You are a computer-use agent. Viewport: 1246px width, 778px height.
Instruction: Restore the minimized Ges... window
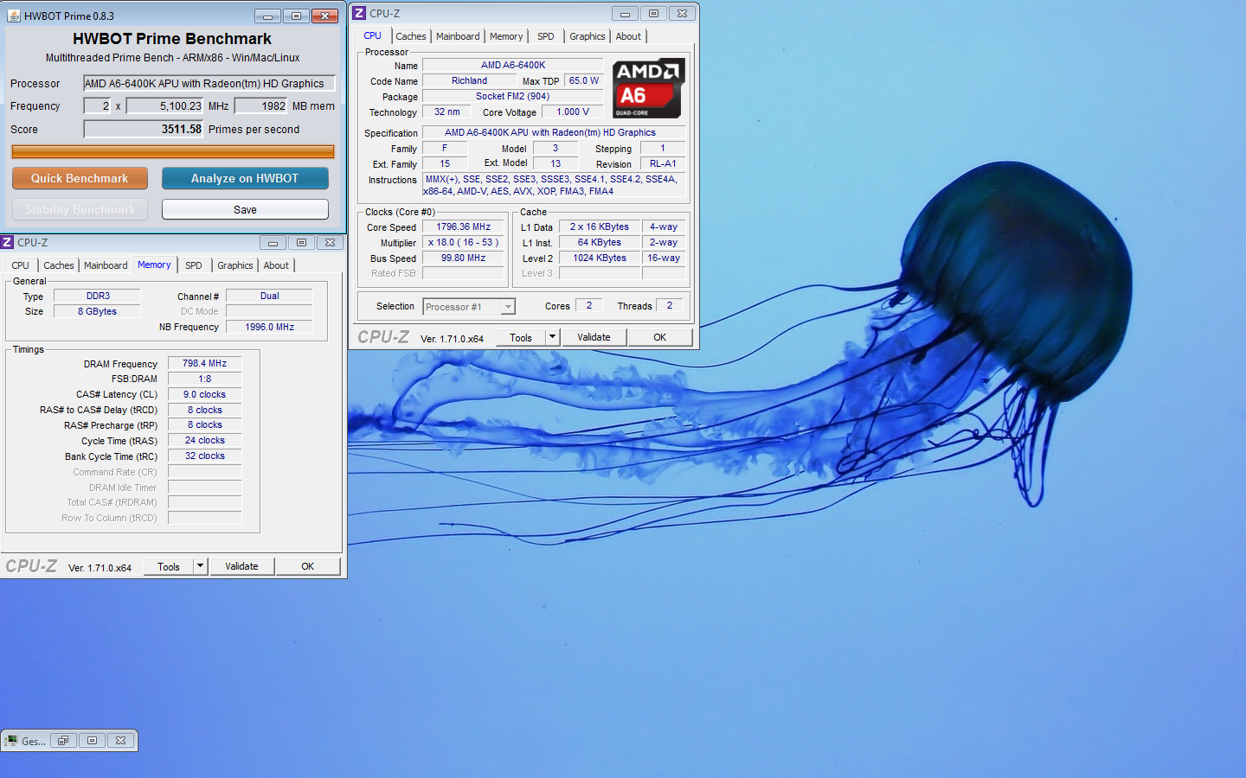63,741
